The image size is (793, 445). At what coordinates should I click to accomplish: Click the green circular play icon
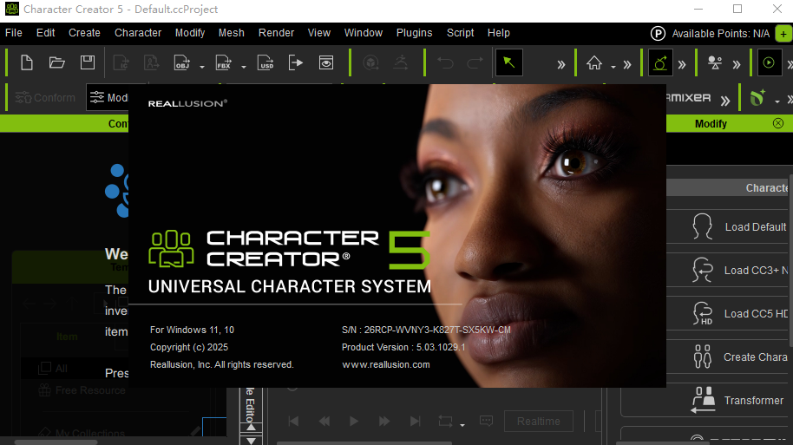coord(769,62)
